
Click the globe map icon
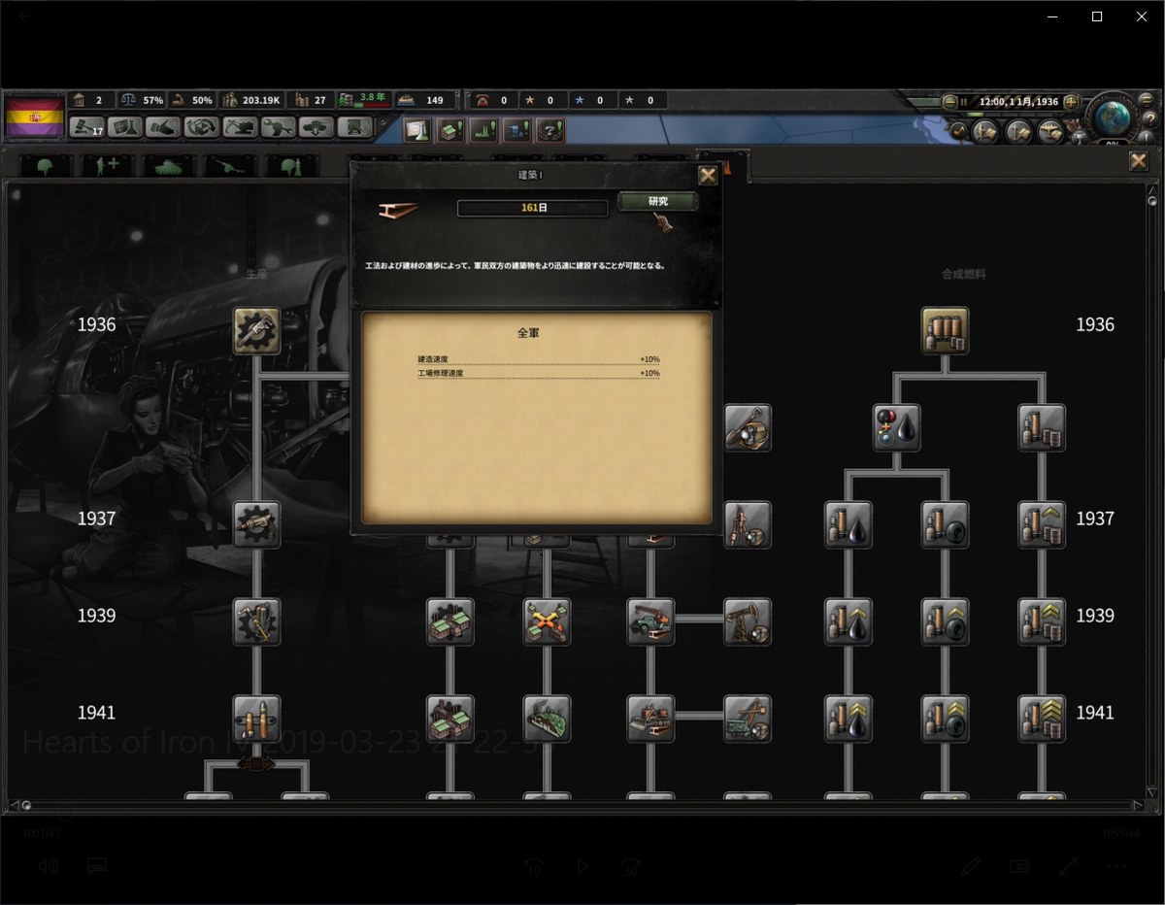(1111, 117)
